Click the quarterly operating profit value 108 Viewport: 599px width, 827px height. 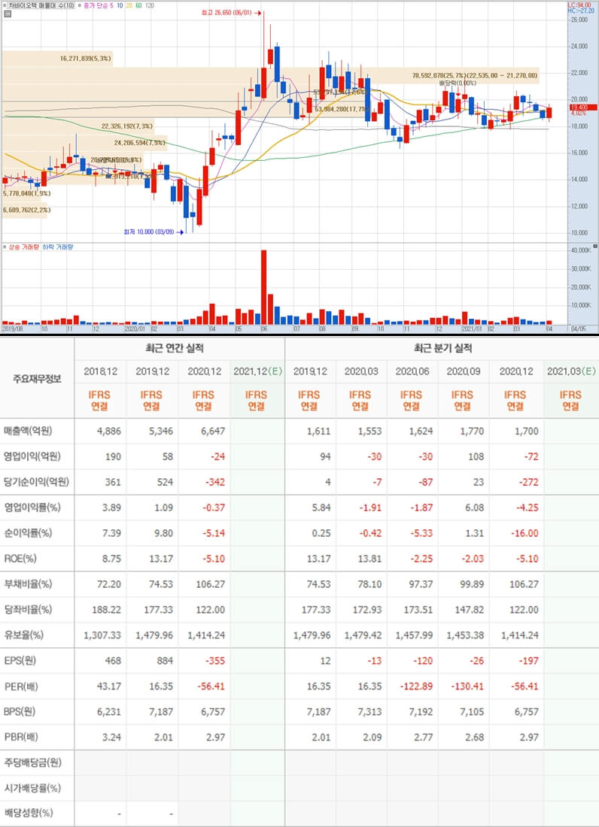tap(476, 456)
